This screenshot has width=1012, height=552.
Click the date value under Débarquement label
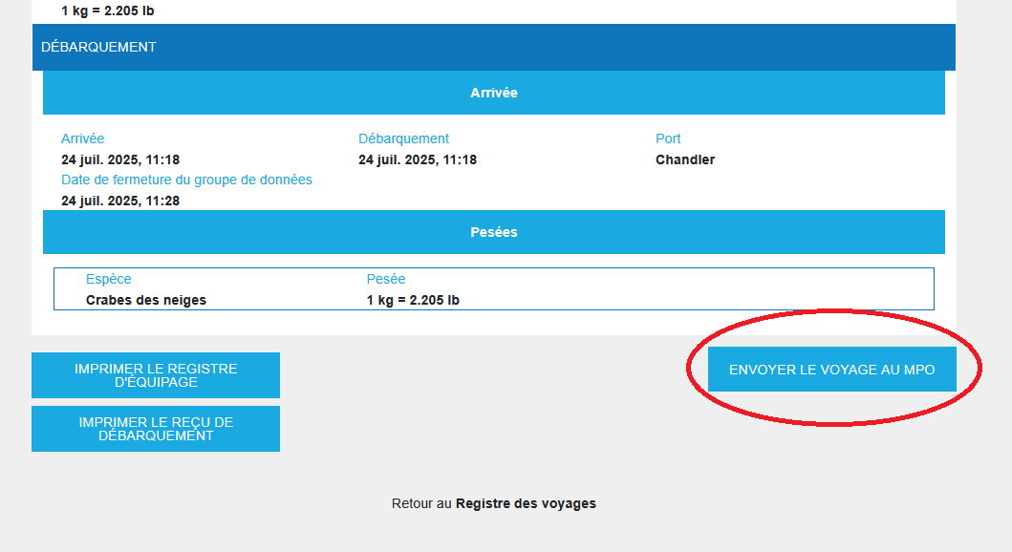(417, 159)
